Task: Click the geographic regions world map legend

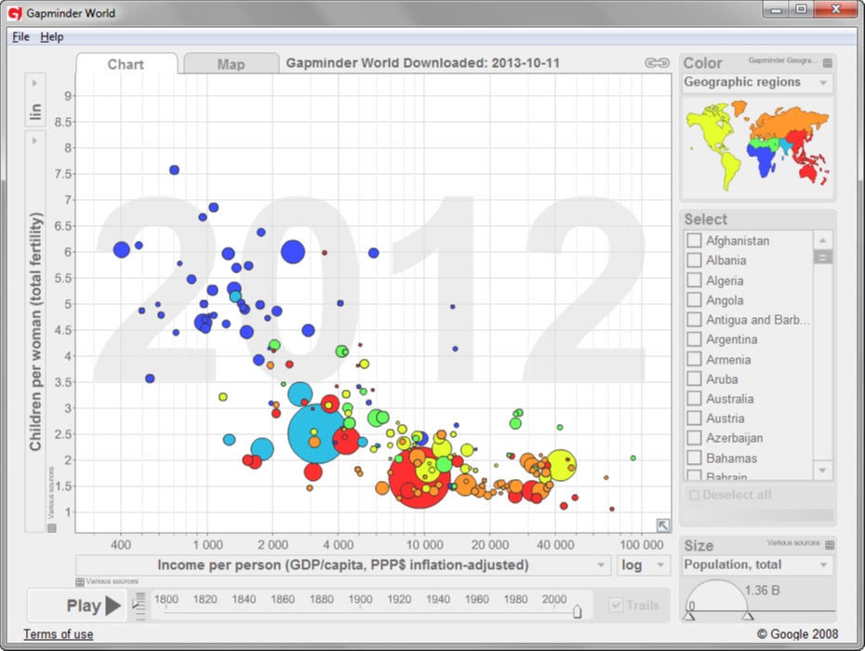Action: click(756, 149)
